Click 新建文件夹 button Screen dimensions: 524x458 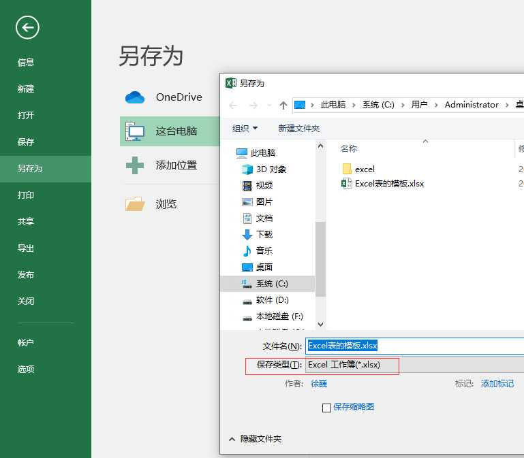coord(299,129)
